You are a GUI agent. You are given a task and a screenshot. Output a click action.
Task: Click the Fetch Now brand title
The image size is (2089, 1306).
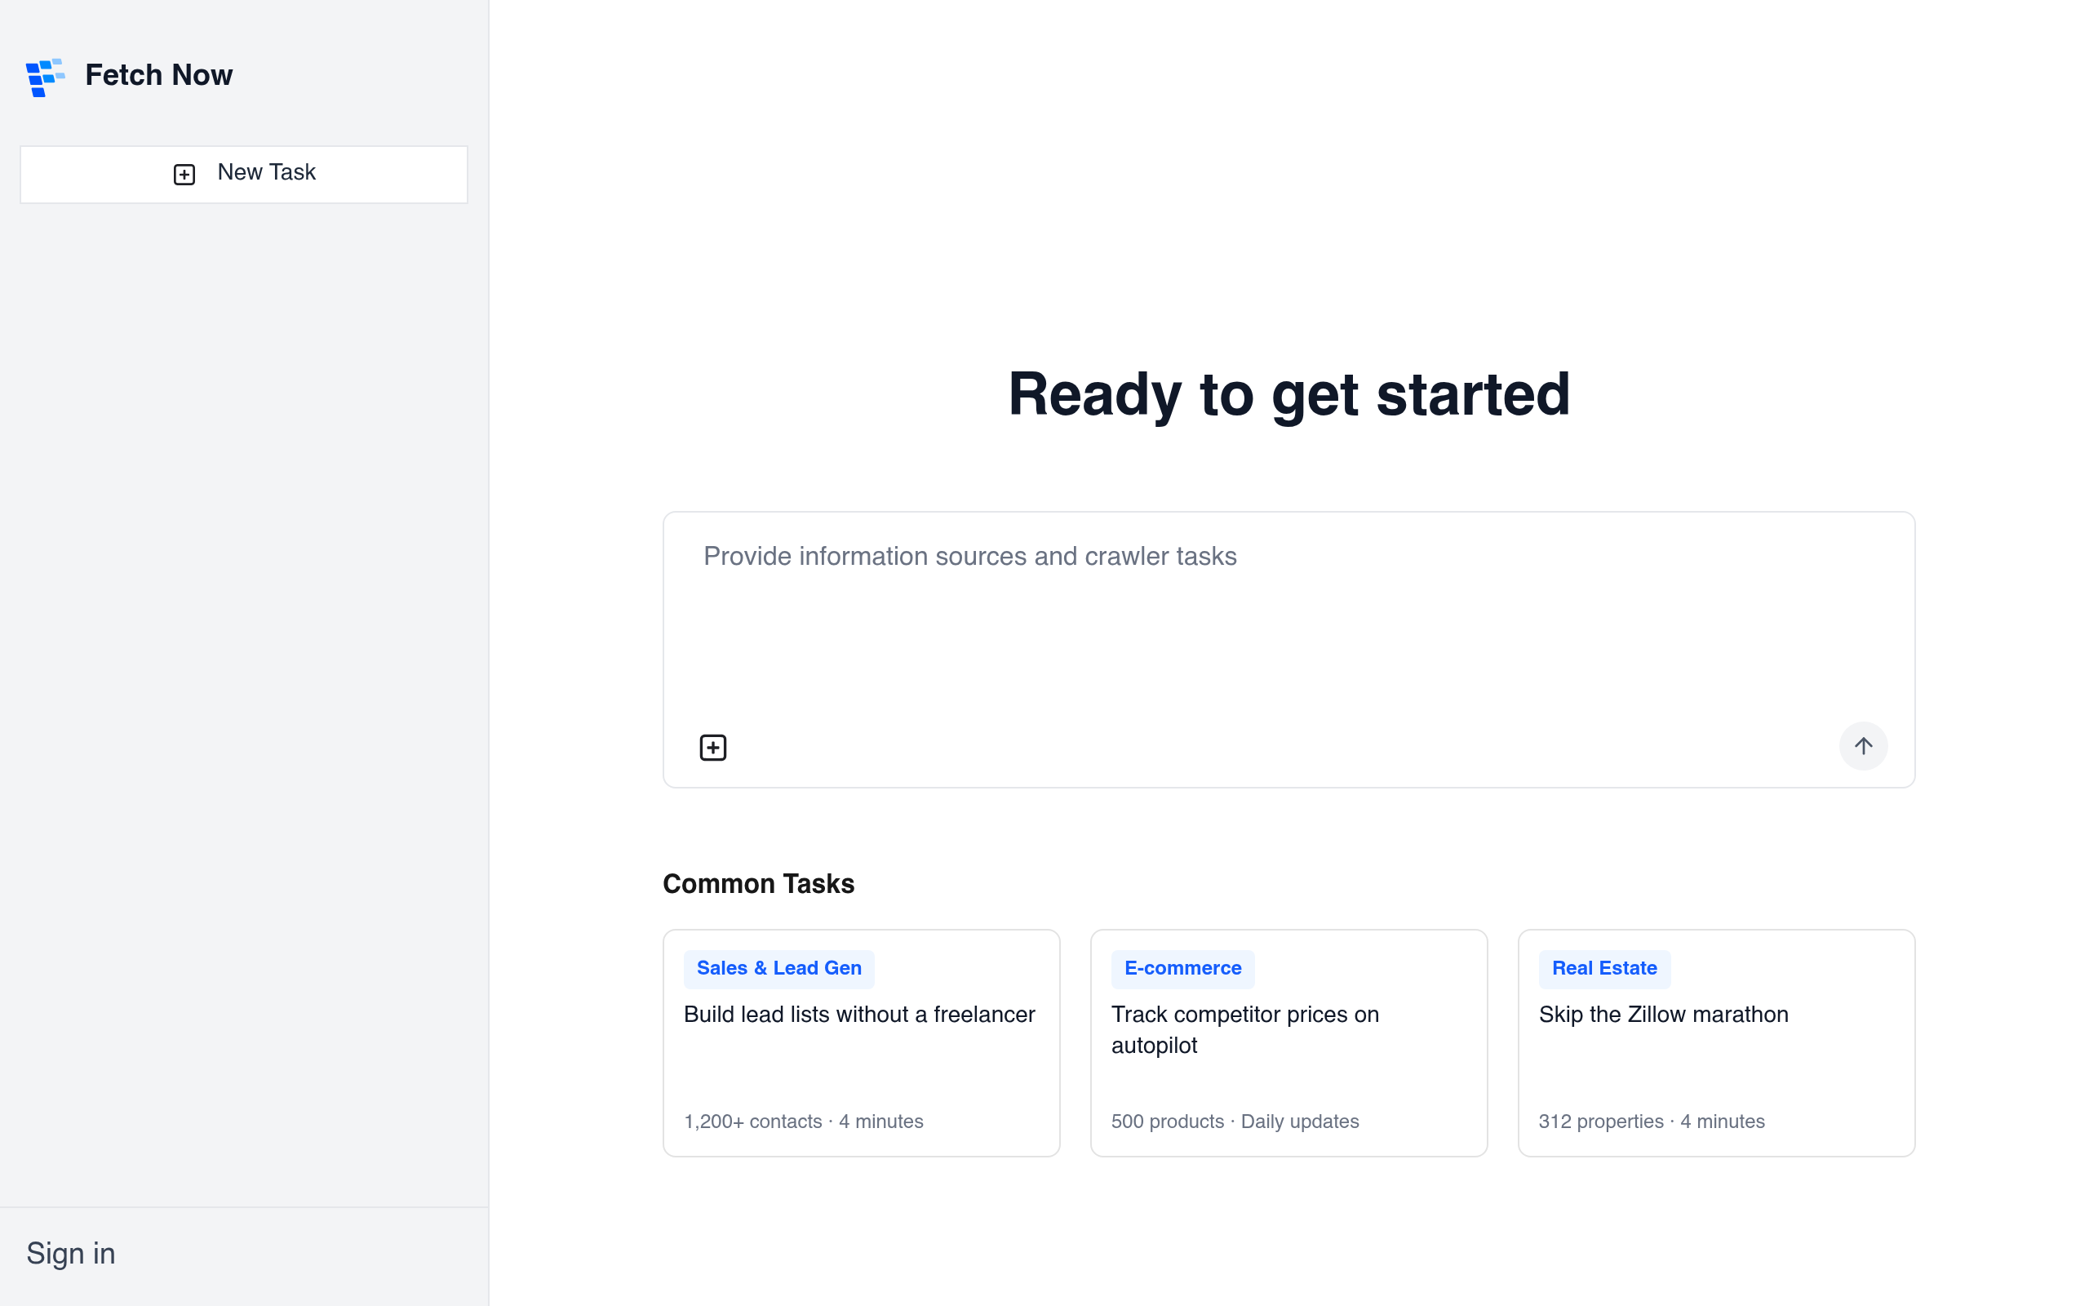coord(159,75)
